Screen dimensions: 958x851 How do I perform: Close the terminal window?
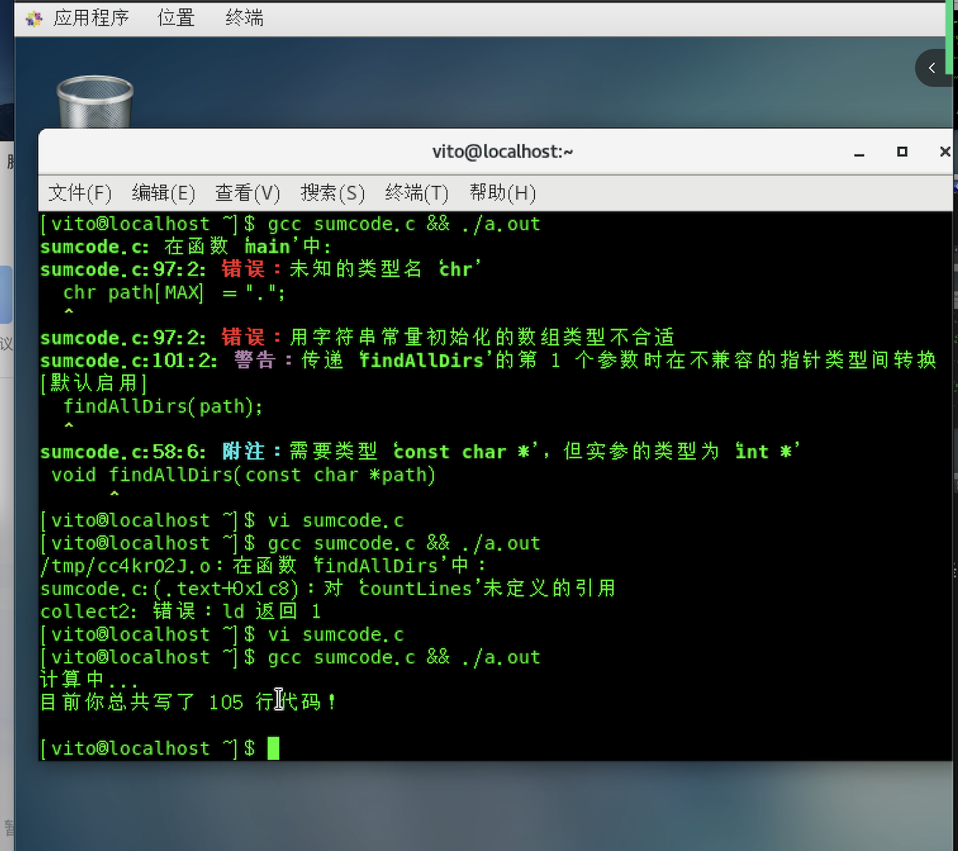(x=945, y=152)
